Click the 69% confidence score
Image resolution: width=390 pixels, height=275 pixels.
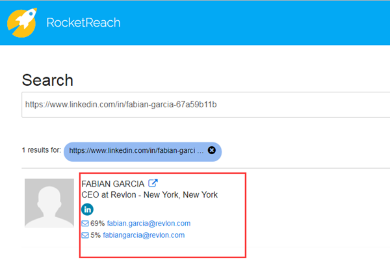click(x=97, y=224)
